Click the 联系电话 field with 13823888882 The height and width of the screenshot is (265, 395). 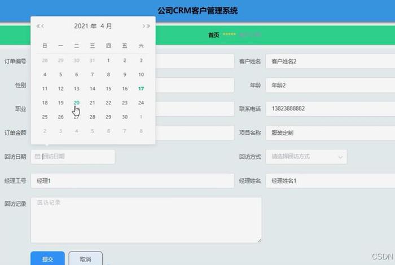pos(331,109)
